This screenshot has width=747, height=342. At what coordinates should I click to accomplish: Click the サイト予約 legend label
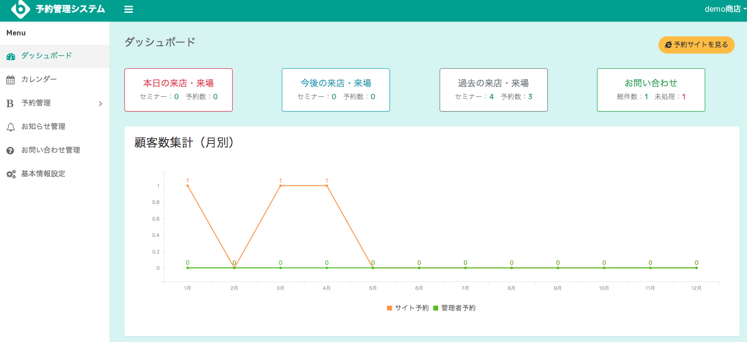click(x=412, y=308)
